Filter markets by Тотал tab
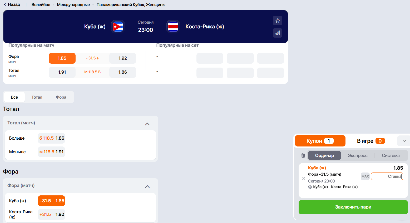Screen dimensions: 410x223 coord(37,97)
